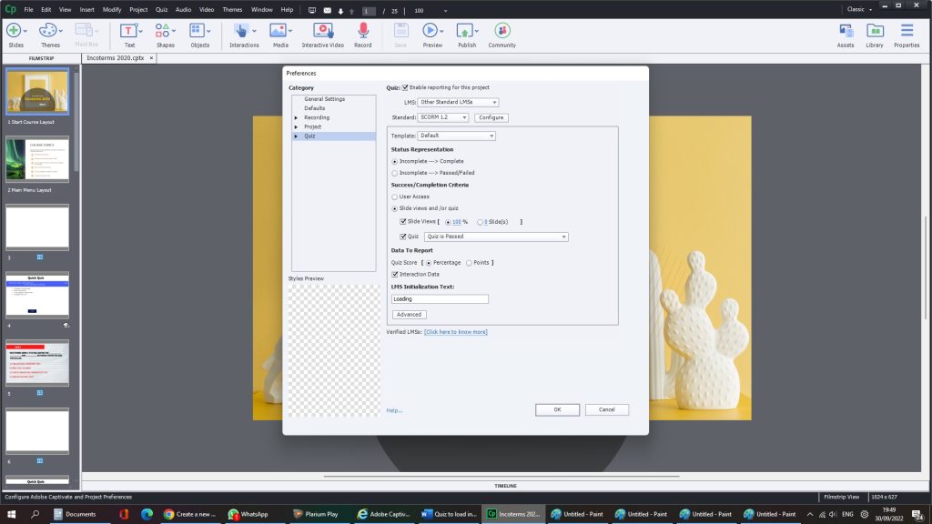Open the Click here to know more link
Viewport: 932px width, 524px height.
(x=456, y=331)
